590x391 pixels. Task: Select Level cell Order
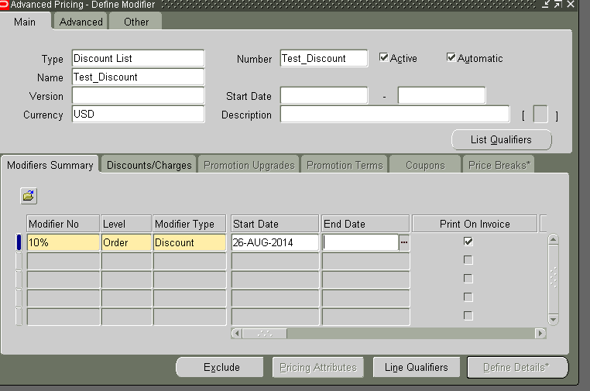pyautogui.click(x=126, y=242)
